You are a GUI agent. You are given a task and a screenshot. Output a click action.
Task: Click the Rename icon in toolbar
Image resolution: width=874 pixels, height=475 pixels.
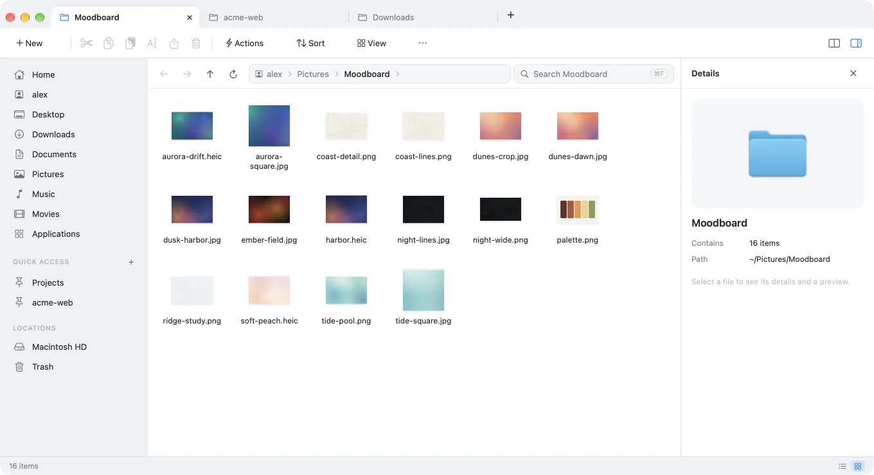[152, 43]
